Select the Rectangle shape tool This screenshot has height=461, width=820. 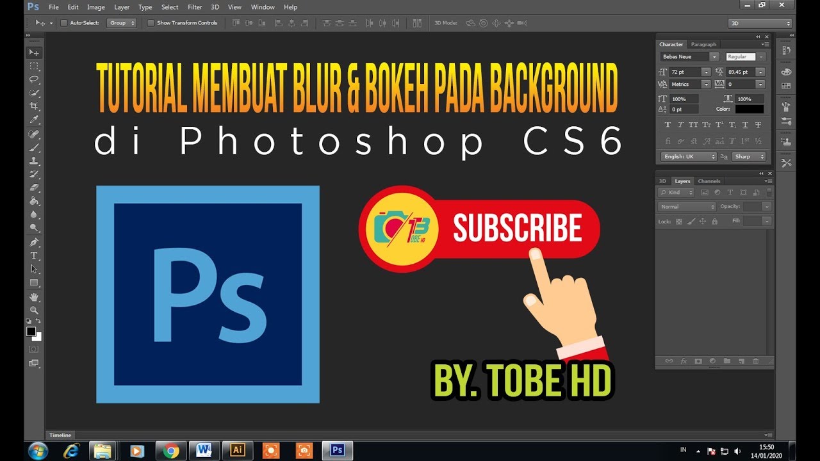click(x=34, y=283)
